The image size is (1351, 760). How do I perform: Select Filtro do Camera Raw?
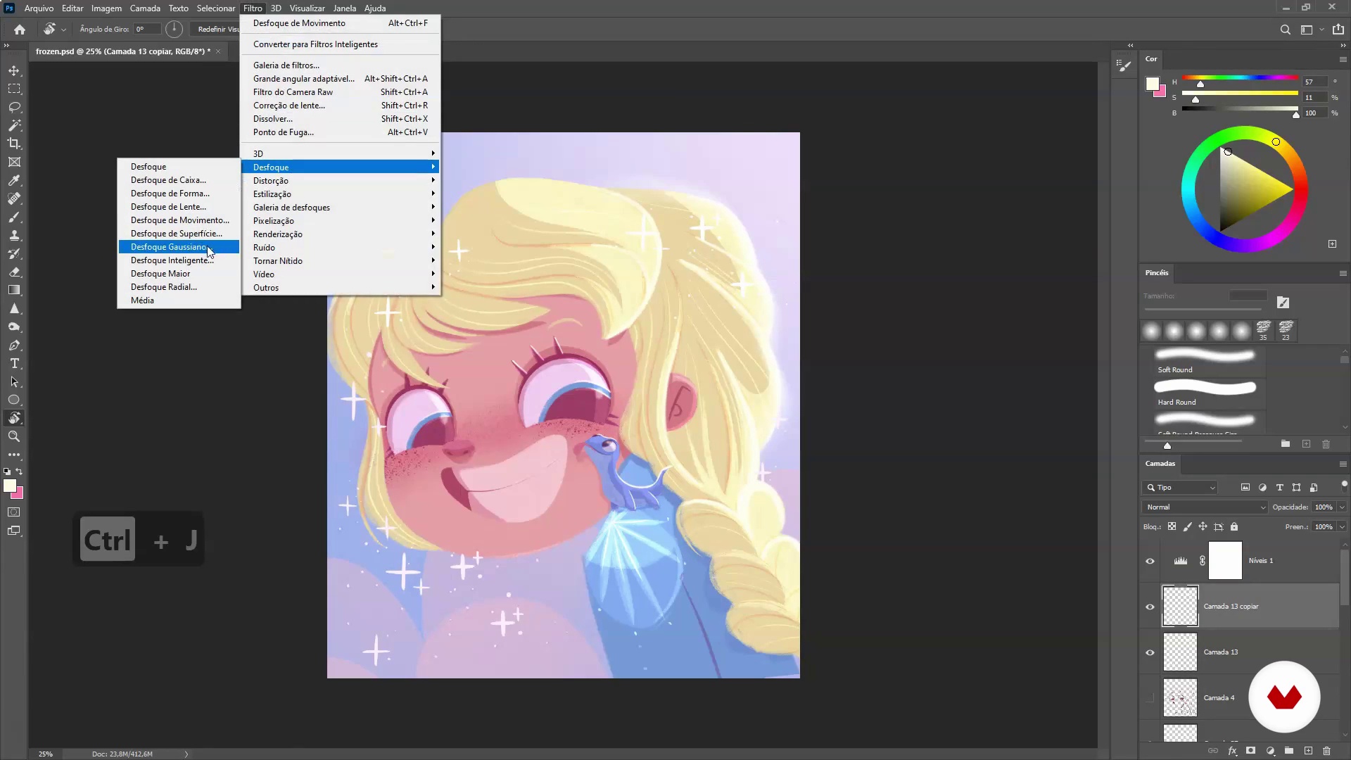(x=341, y=92)
